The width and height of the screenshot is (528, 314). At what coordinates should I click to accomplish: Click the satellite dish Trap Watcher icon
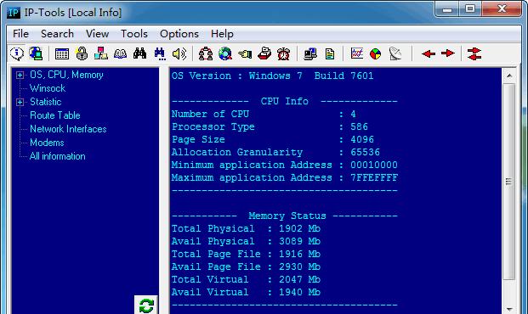point(395,53)
